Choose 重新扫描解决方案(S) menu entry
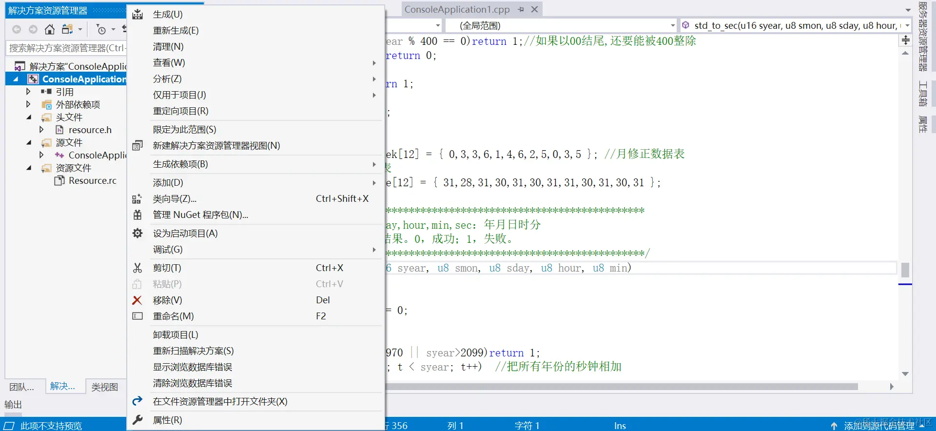The width and height of the screenshot is (936, 431). point(256,351)
